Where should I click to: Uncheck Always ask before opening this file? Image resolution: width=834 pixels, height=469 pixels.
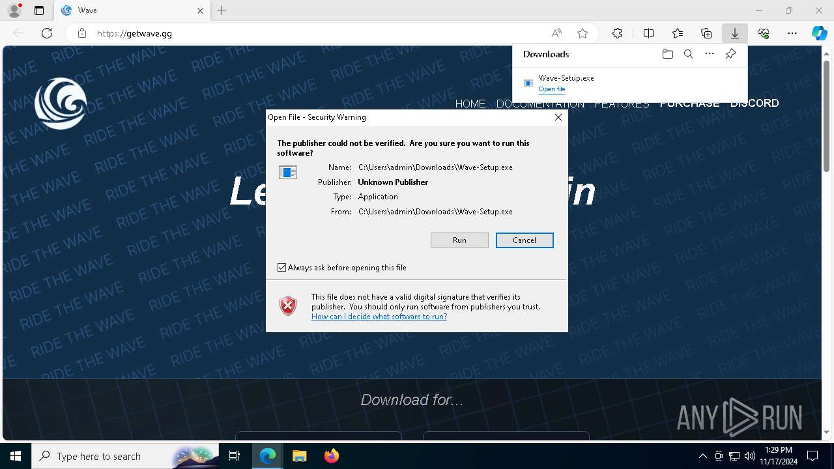tap(281, 268)
